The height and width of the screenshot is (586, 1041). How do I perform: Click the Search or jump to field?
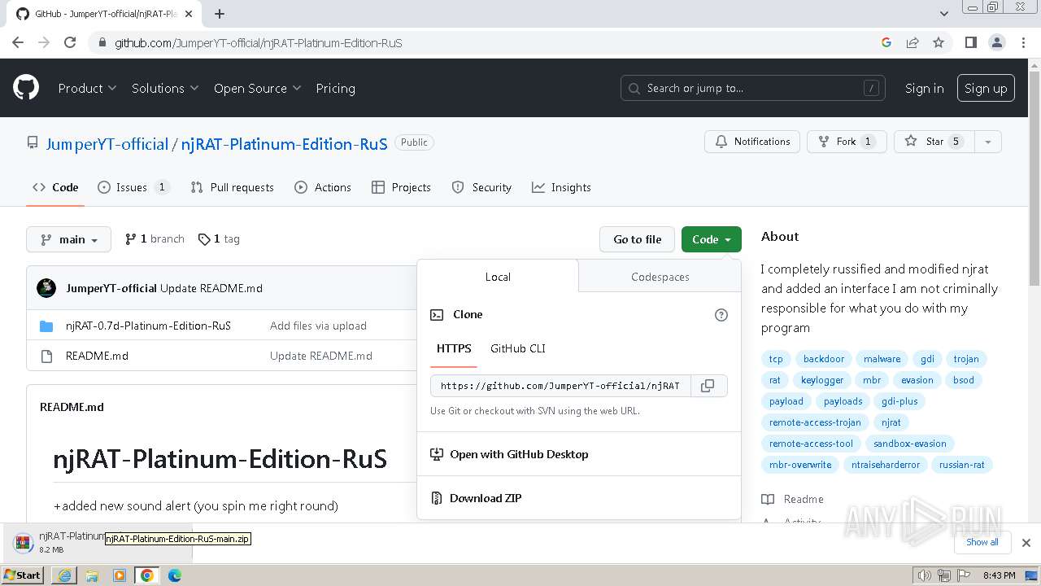click(753, 88)
